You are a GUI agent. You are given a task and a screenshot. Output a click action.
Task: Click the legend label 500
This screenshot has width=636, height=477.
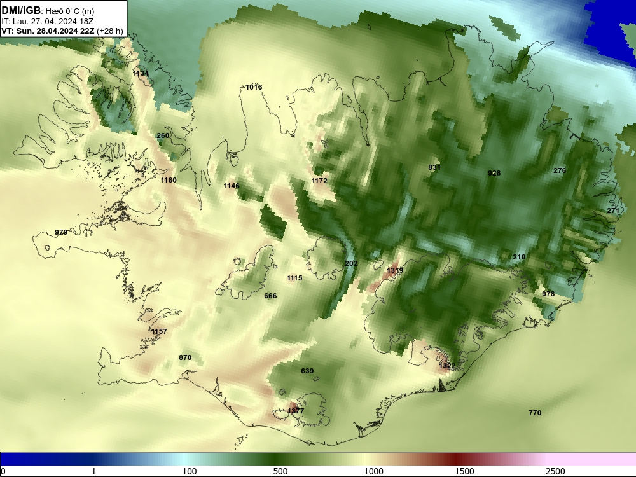[x=280, y=471]
